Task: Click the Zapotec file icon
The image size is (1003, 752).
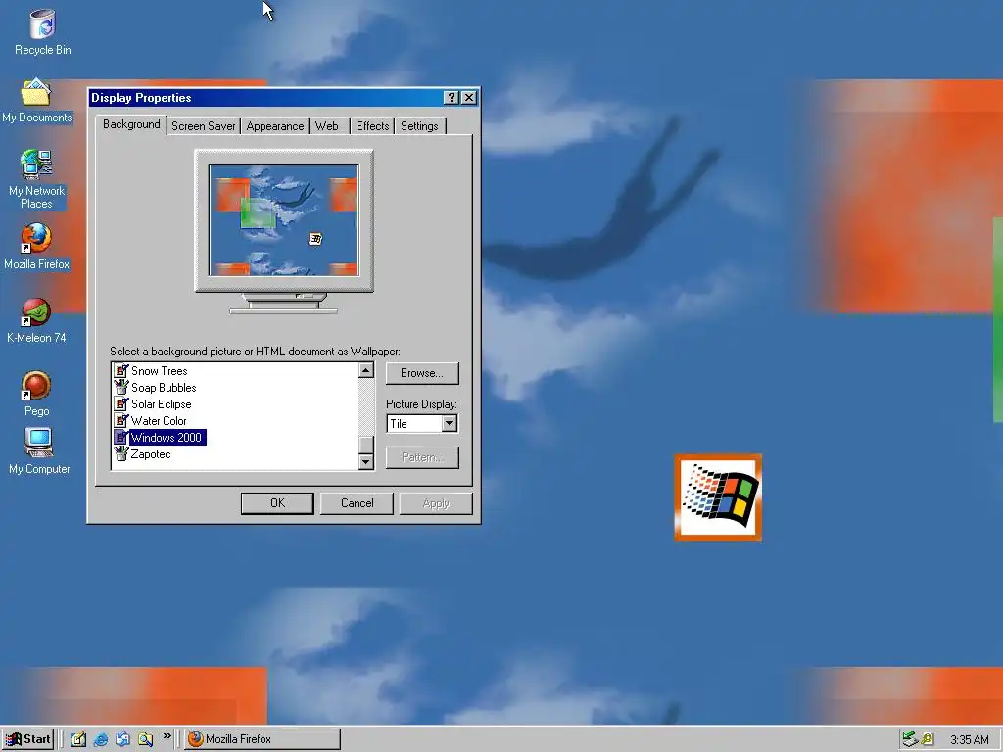Action: coord(120,453)
